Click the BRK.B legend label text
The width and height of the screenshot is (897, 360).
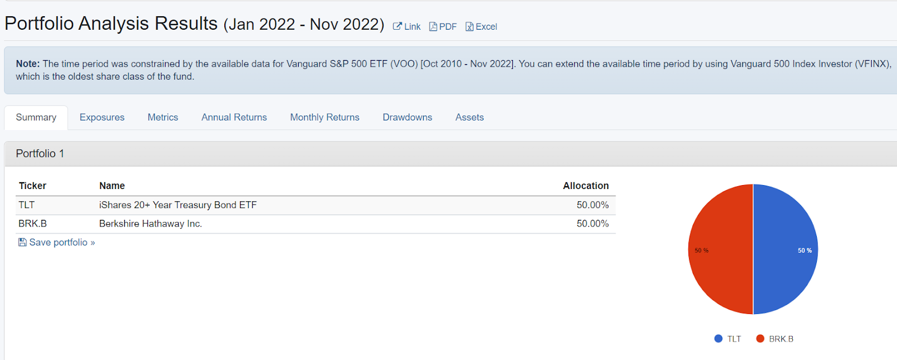click(x=781, y=339)
